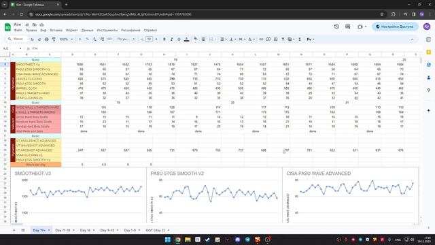Viewport: 435px width, 245px height.
Task: Open the all sheets list icon
Action: click(x=23, y=230)
